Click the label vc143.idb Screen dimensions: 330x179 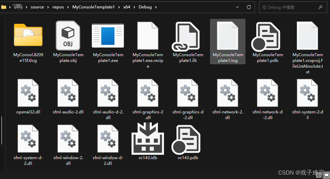(x=148, y=158)
